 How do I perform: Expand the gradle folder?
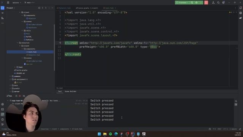tap(10, 89)
